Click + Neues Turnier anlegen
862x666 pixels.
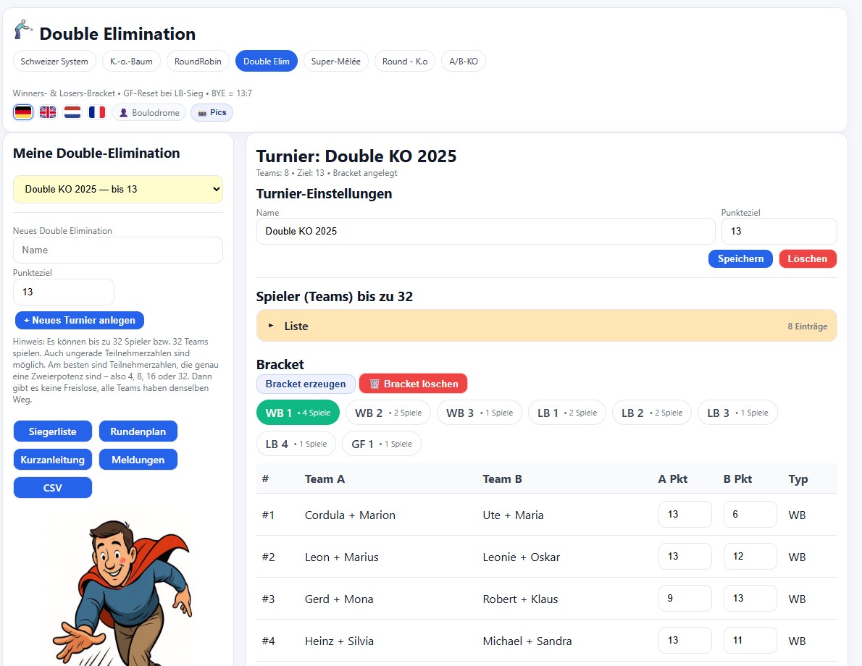coord(80,320)
